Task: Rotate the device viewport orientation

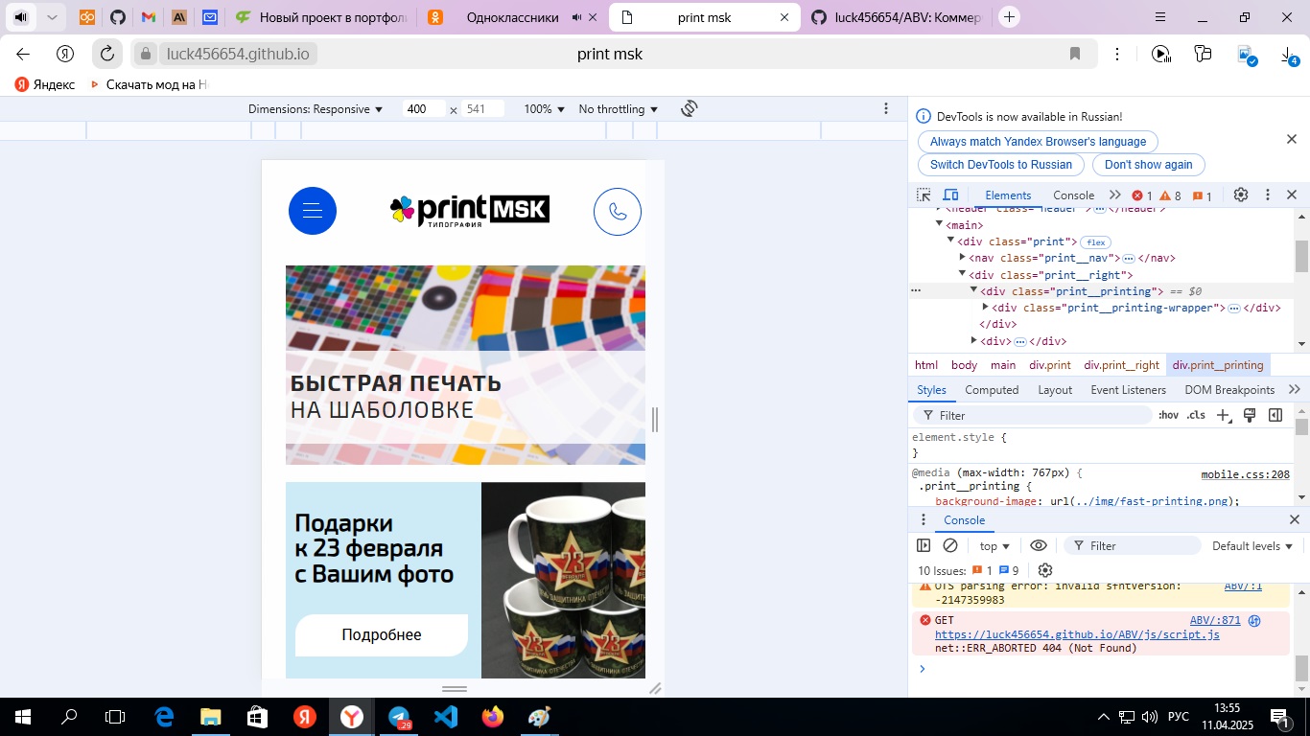Action: pos(689,108)
